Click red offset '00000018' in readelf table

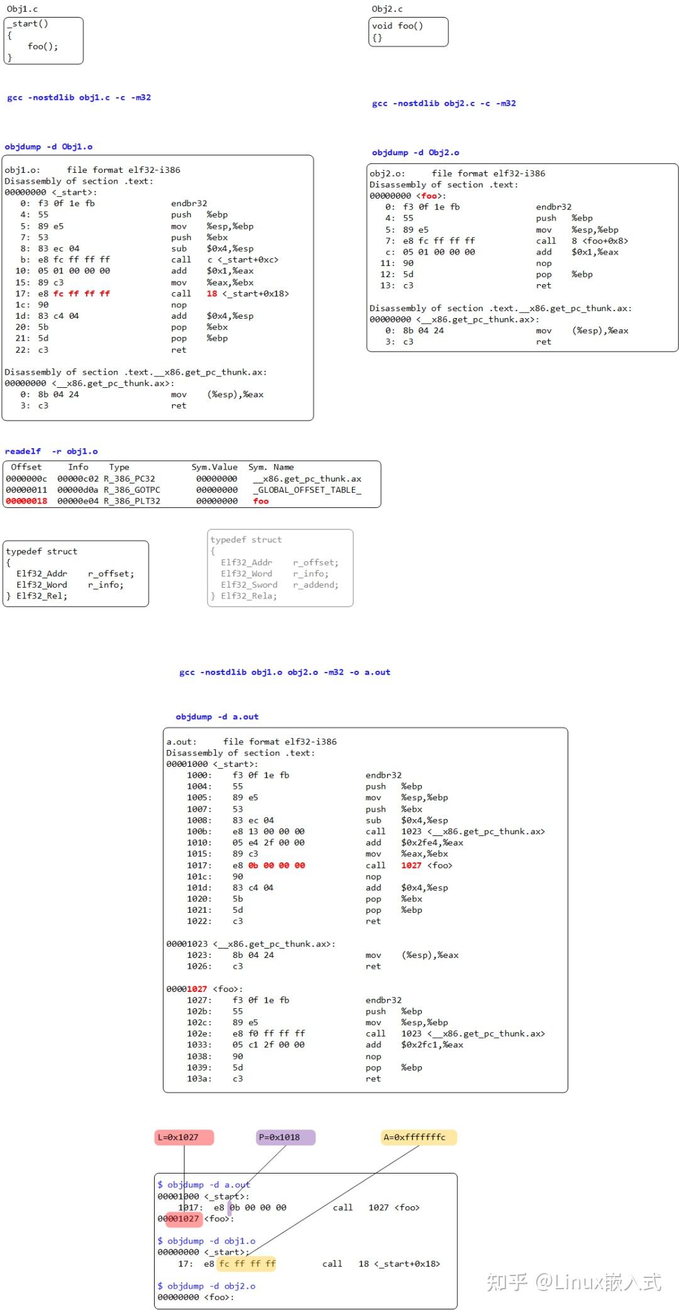click(x=26, y=501)
